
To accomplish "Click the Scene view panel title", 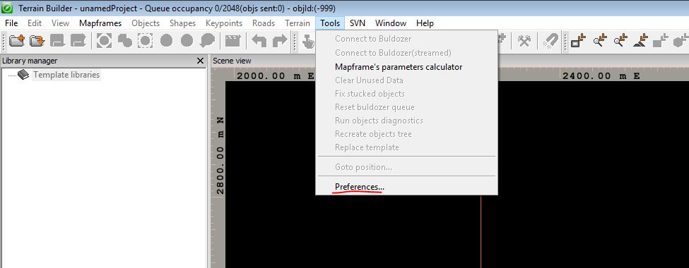I will [x=232, y=61].
